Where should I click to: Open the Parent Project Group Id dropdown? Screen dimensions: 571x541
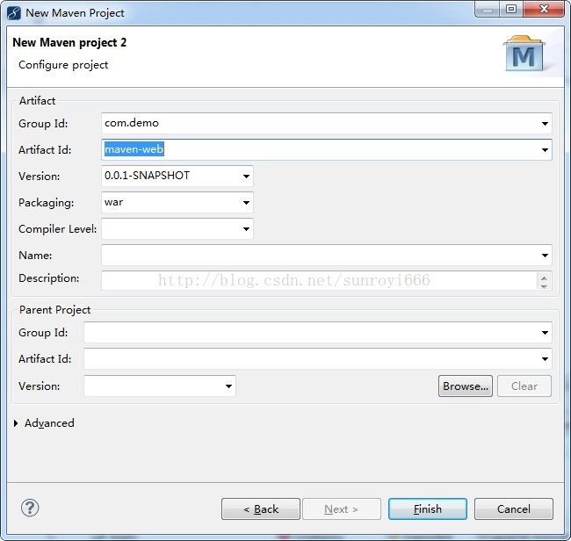[x=545, y=332]
